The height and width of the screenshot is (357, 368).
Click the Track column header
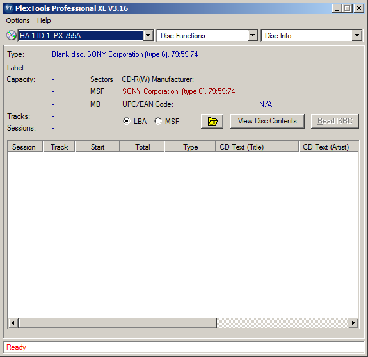[x=59, y=147]
